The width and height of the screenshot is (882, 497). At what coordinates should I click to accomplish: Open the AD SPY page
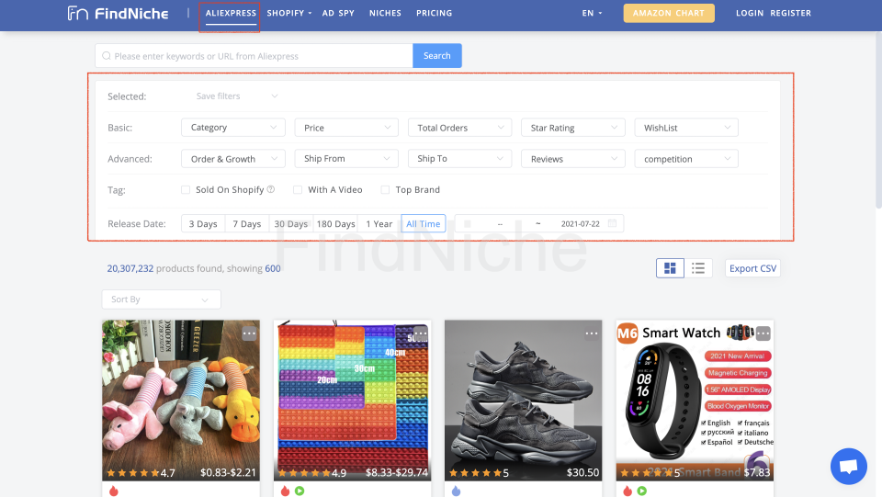(338, 13)
